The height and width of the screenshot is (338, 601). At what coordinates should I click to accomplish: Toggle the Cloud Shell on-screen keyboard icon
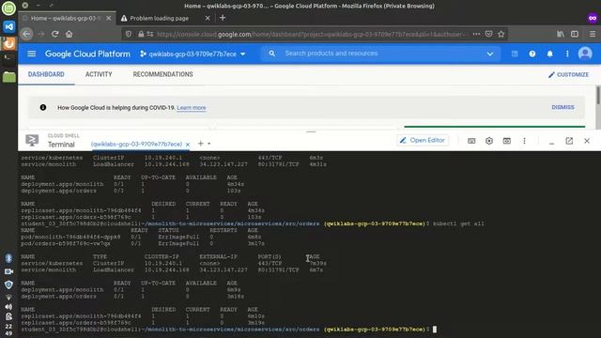point(471,141)
